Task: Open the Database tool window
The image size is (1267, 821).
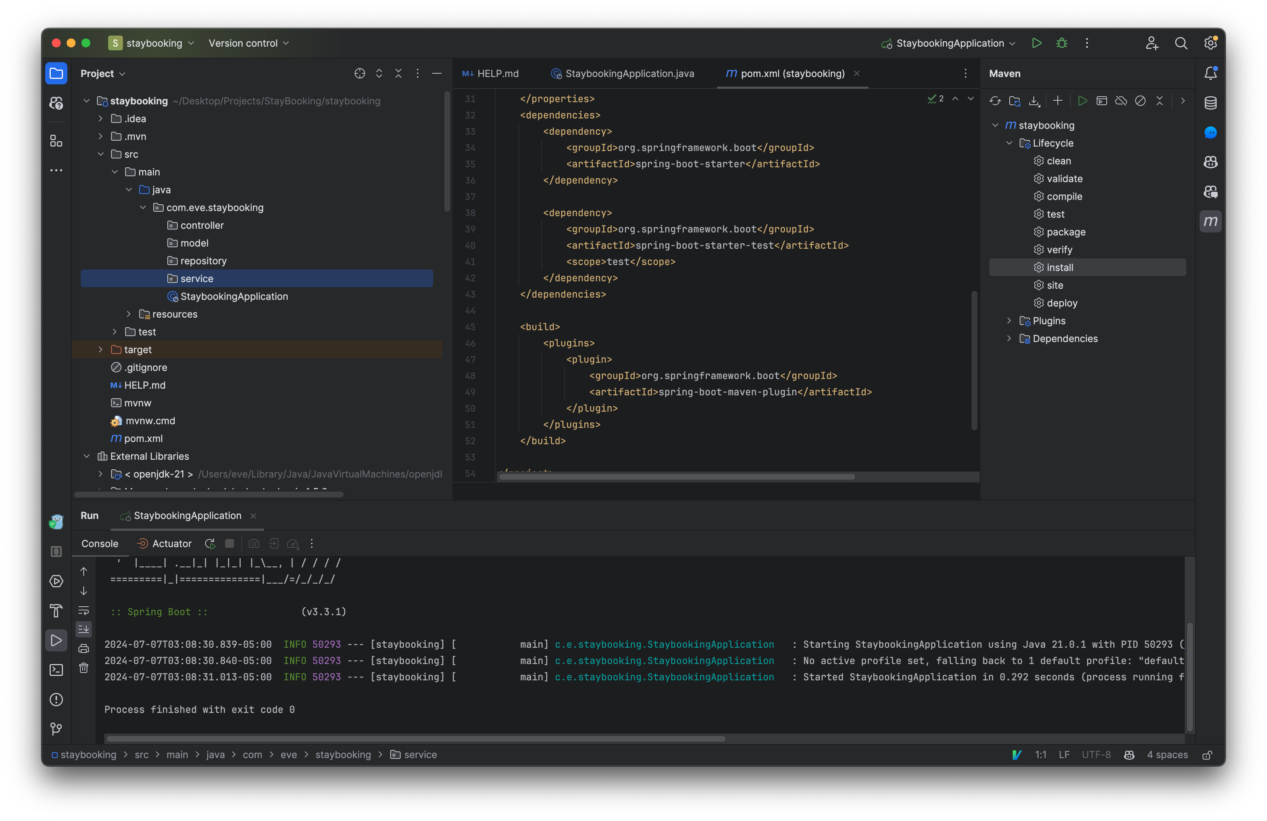Action: [x=1211, y=103]
